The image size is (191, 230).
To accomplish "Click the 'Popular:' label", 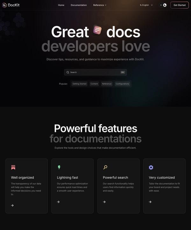I will tap(63, 84).
